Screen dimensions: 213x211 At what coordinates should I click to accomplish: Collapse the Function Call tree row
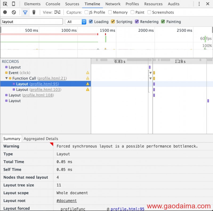click(6, 78)
